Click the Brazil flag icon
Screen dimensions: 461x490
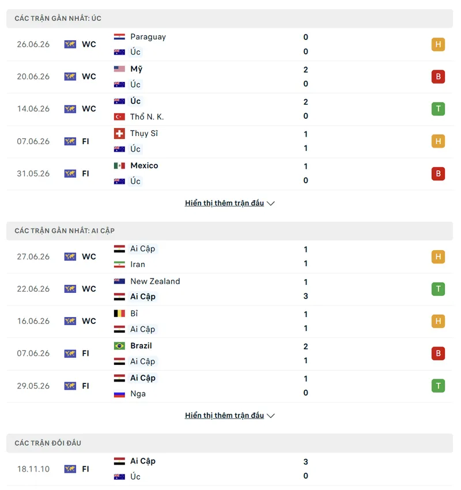coord(119,346)
